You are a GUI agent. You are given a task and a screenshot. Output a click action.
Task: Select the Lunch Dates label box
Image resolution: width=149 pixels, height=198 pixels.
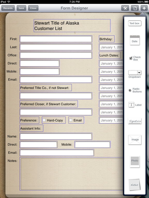[110, 55]
